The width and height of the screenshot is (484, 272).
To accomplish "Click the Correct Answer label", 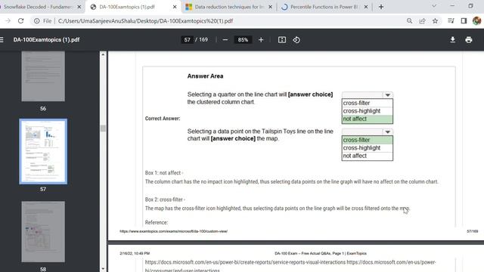I will [163, 119].
